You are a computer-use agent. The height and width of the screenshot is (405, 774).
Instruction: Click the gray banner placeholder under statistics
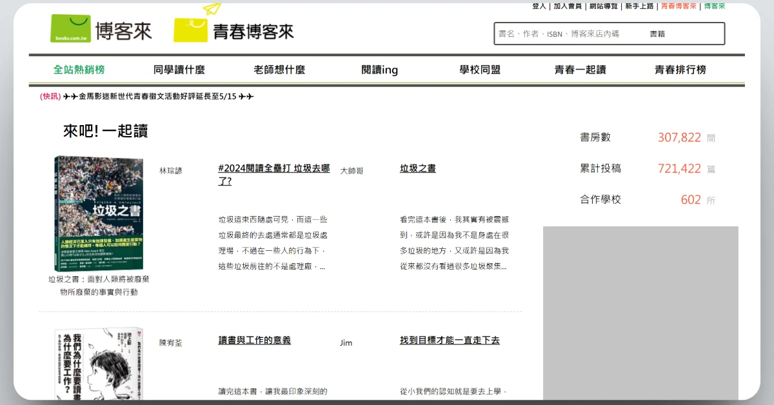[x=640, y=313]
